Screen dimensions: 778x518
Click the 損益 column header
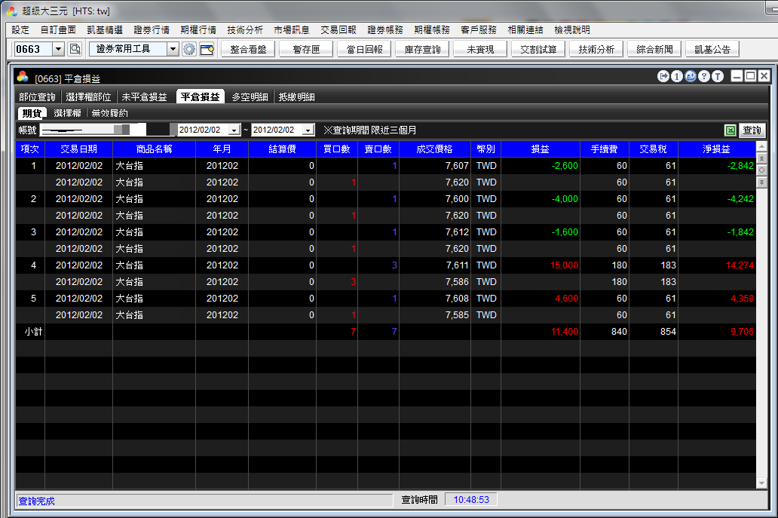tap(540, 149)
